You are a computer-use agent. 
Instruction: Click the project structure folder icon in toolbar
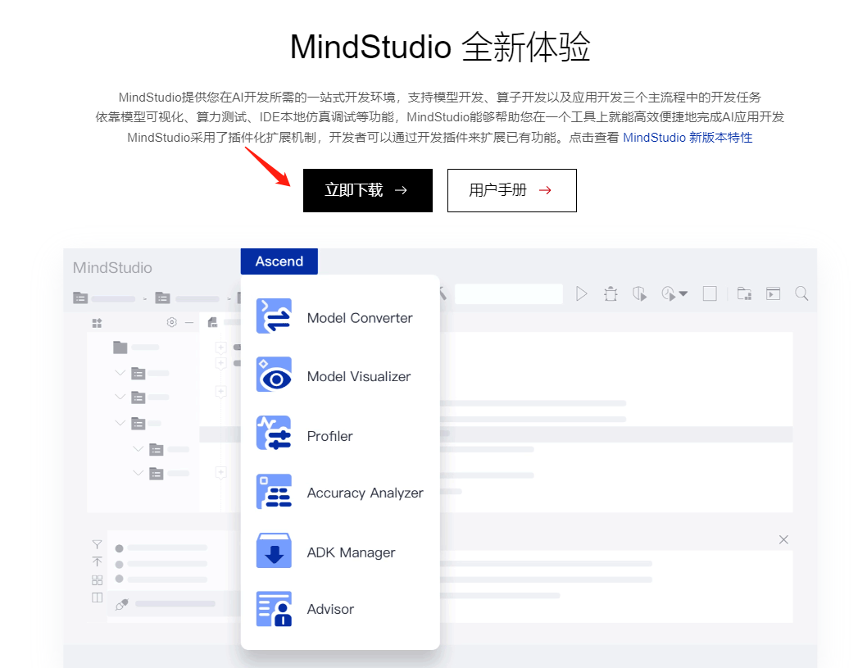pos(744,293)
